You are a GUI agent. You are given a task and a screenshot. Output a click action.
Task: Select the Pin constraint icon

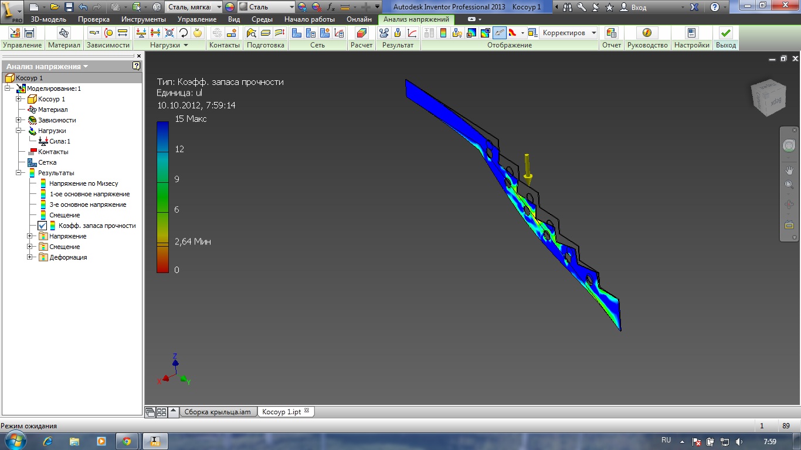pos(108,33)
